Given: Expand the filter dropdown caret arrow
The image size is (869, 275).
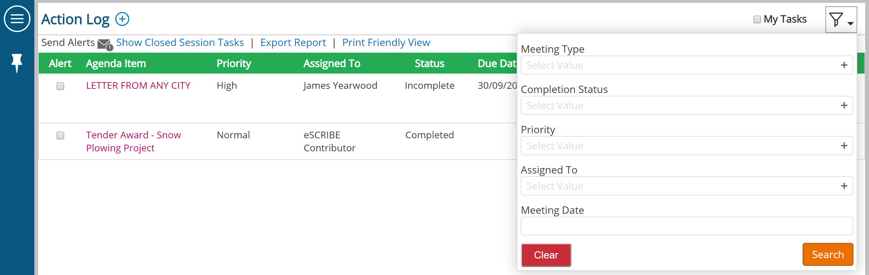Looking at the screenshot, I should click(850, 23).
